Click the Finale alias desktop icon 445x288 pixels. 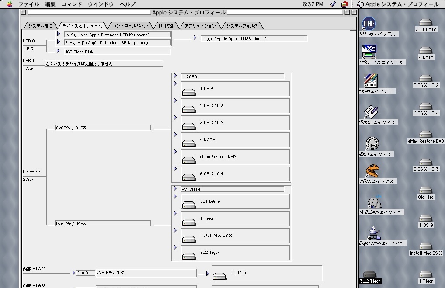369,24
